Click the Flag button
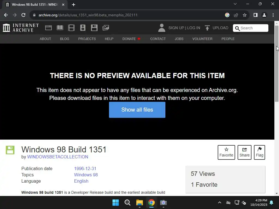This screenshot has width=279, height=209. (x=259, y=152)
